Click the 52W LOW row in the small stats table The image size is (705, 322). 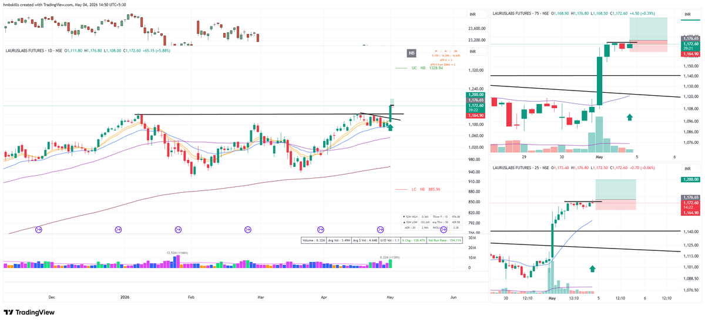(417, 222)
